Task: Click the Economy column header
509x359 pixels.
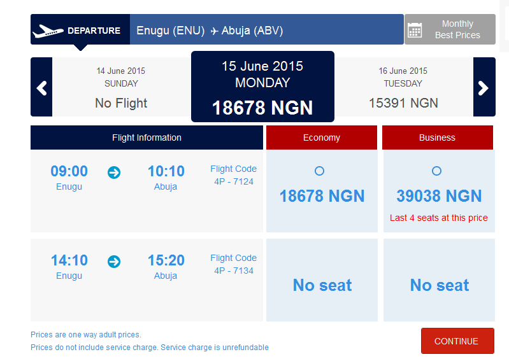Action: pos(322,137)
